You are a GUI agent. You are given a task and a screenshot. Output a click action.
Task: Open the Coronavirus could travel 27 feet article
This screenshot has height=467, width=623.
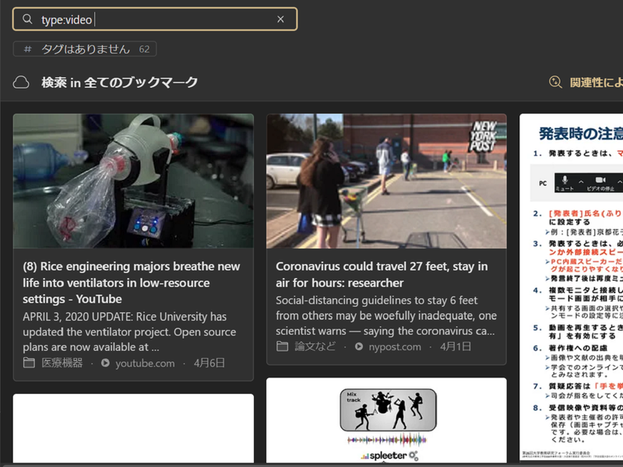coord(382,275)
